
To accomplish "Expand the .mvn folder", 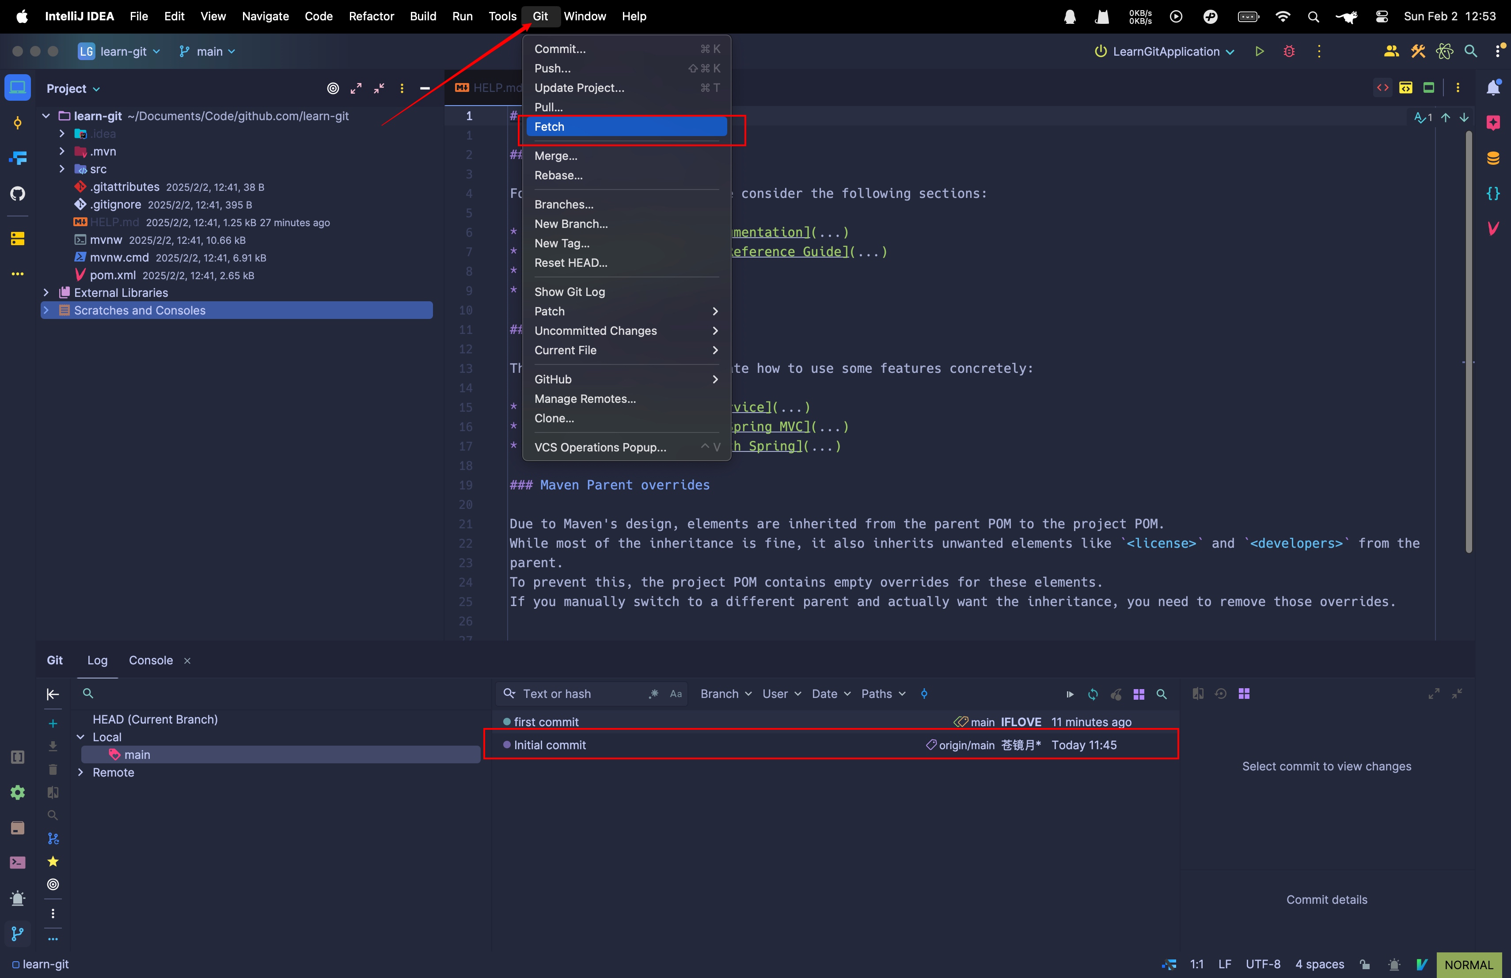I will pyautogui.click(x=61, y=151).
